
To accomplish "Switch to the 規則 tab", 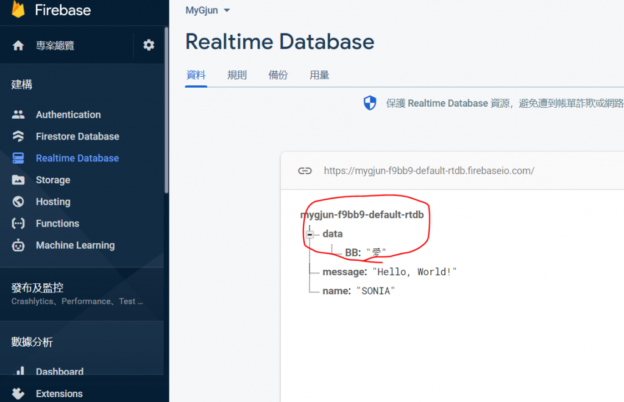I will click(237, 75).
